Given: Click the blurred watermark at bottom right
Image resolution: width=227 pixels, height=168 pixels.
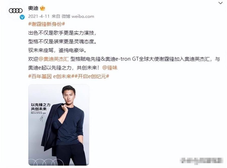Looking at the screenshot, I should click(201, 161).
